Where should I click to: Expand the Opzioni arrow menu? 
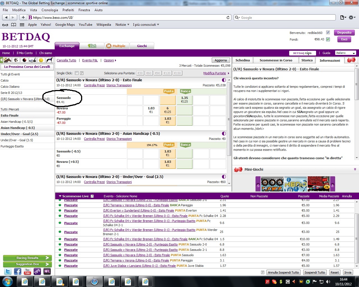tap(115, 60)
